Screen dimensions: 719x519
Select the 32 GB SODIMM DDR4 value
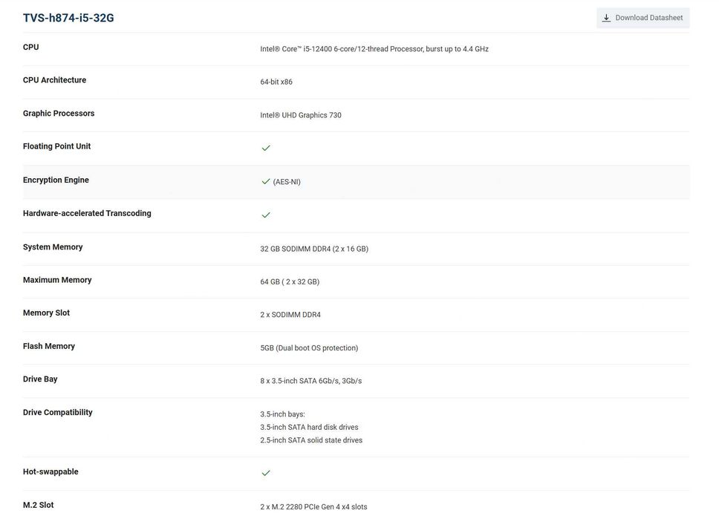(x=313, y=249)
